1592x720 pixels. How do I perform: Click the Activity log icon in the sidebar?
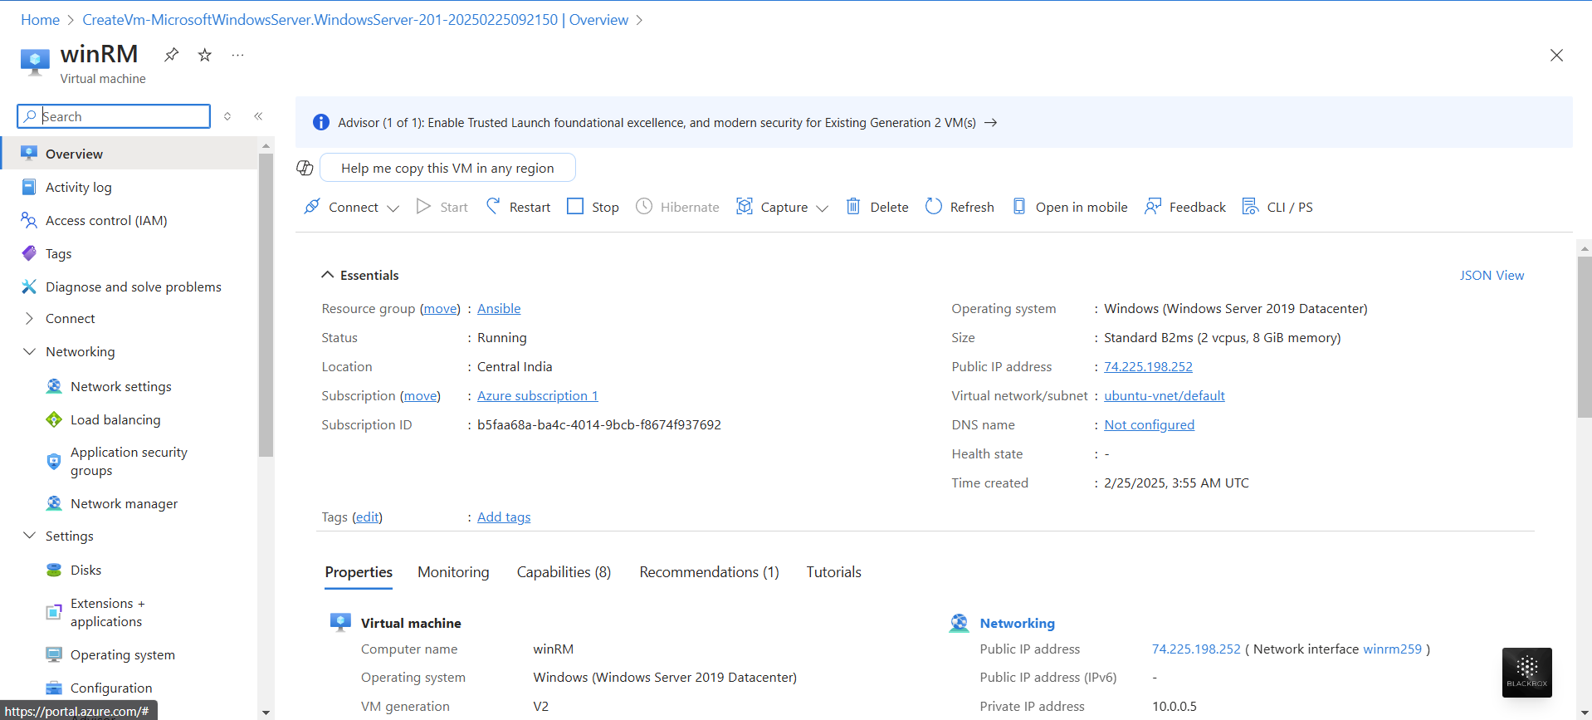click(29, 187)
